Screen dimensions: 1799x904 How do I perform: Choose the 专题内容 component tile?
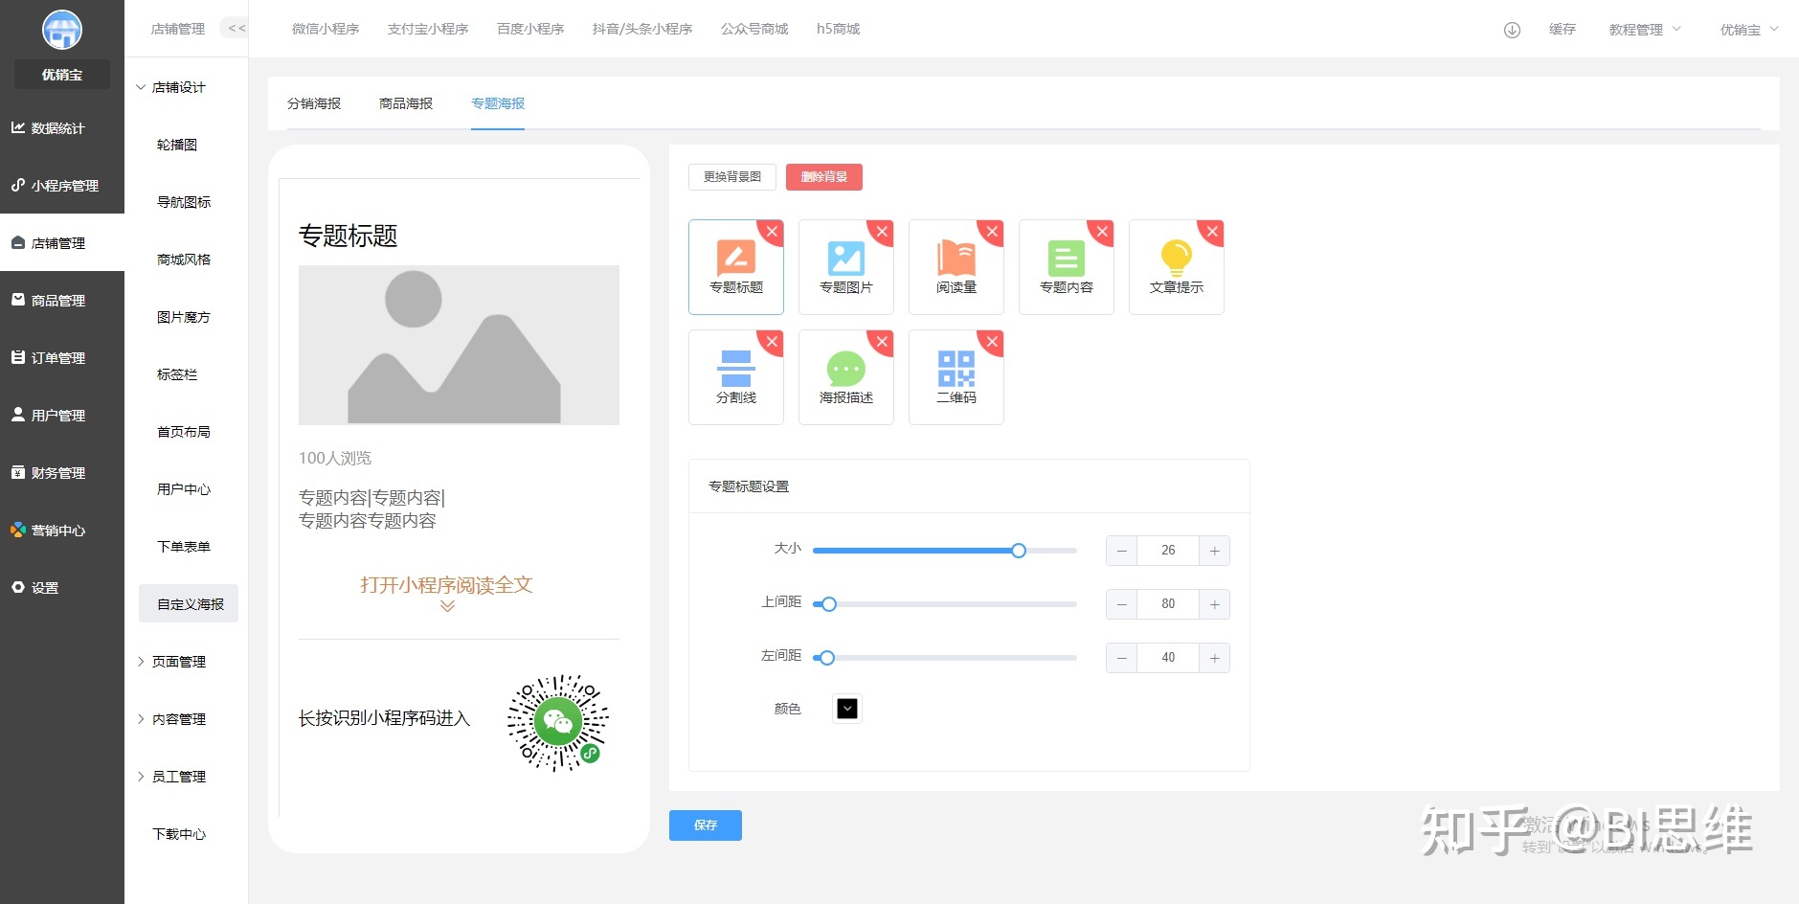pyautogui.click(x=1066, y=267)
